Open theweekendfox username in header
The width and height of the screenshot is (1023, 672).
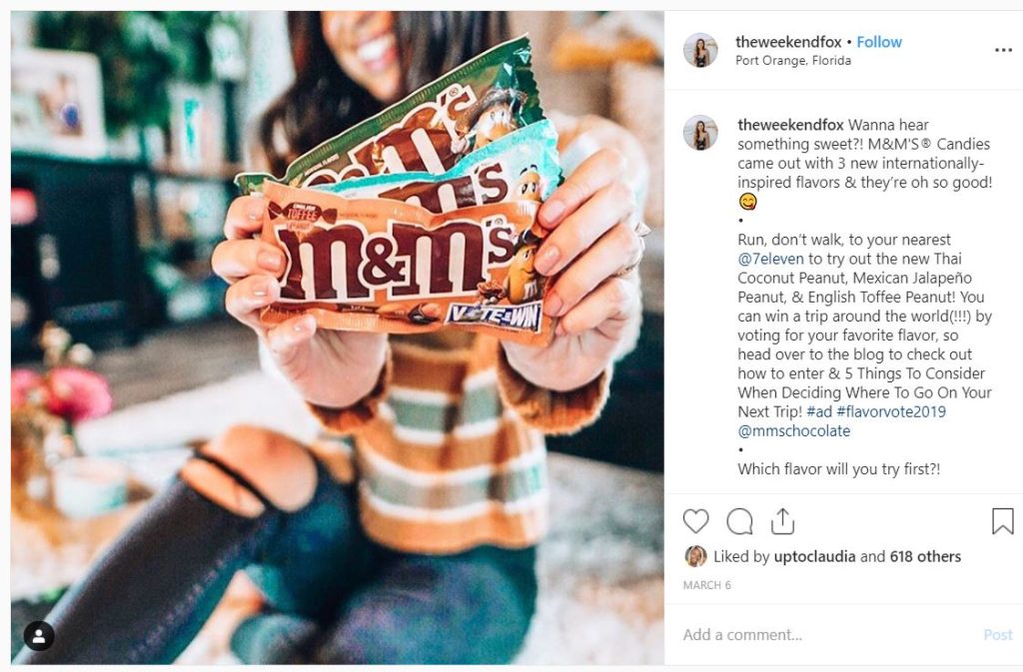tap(788, 42)
